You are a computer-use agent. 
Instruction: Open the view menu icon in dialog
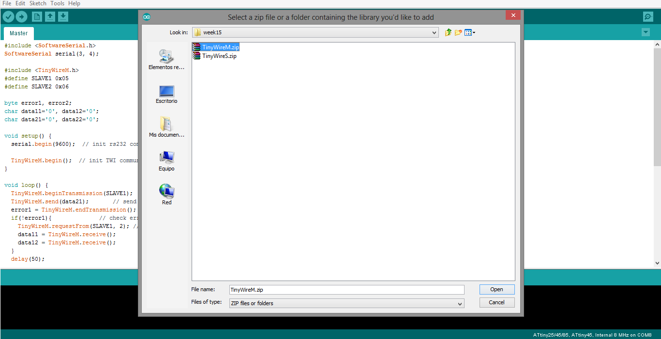pyautogui.click(x=469, y=32)
